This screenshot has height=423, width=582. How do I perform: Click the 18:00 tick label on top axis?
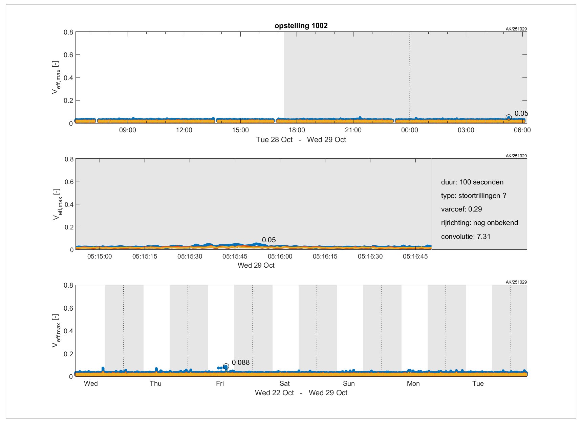pos(297,130)
